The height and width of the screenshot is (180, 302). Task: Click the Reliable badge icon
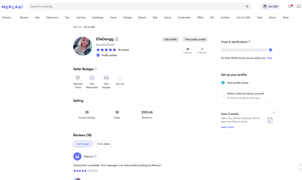(x=120, y=78)
